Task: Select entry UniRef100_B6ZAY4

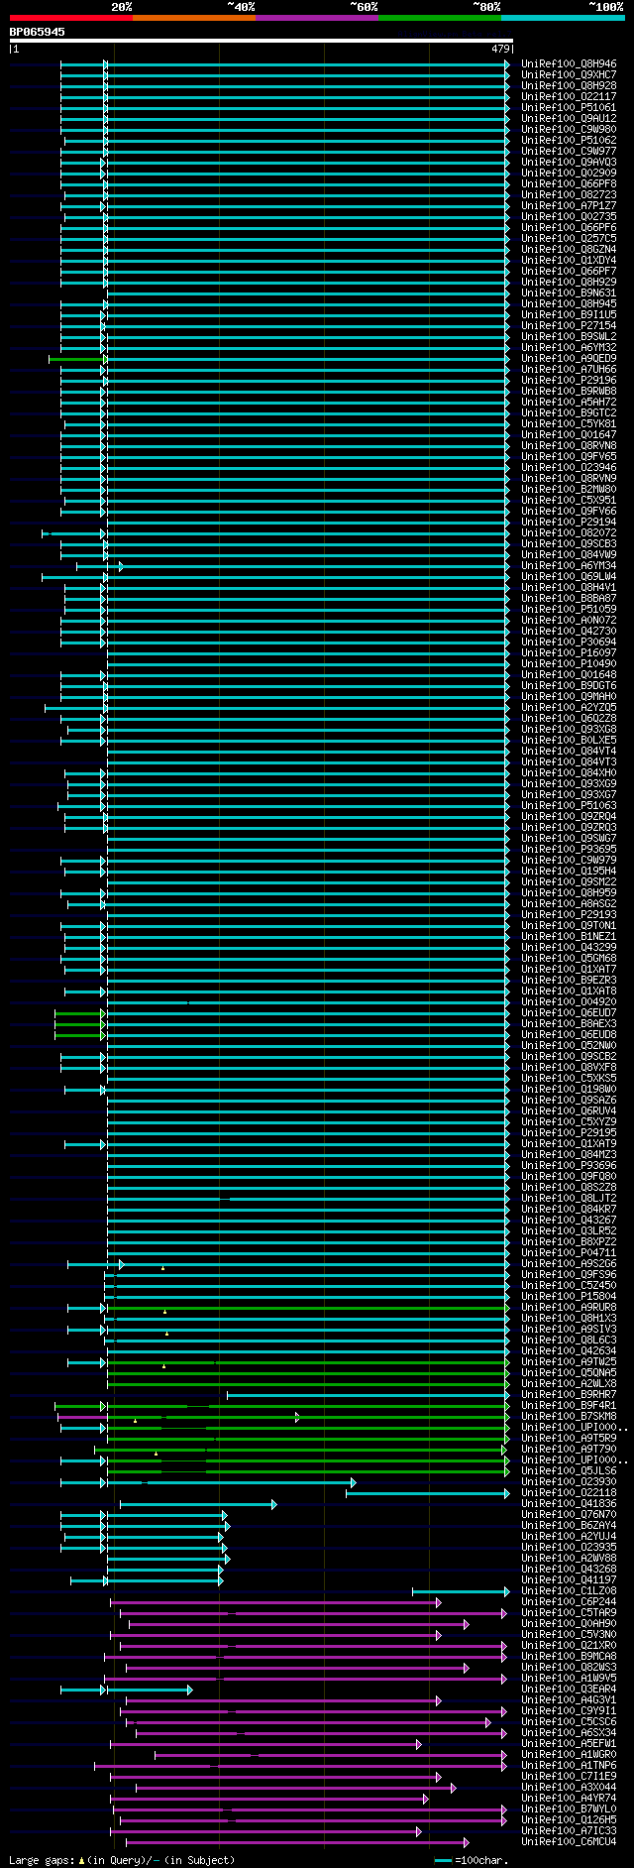Action: (569, 1526)
